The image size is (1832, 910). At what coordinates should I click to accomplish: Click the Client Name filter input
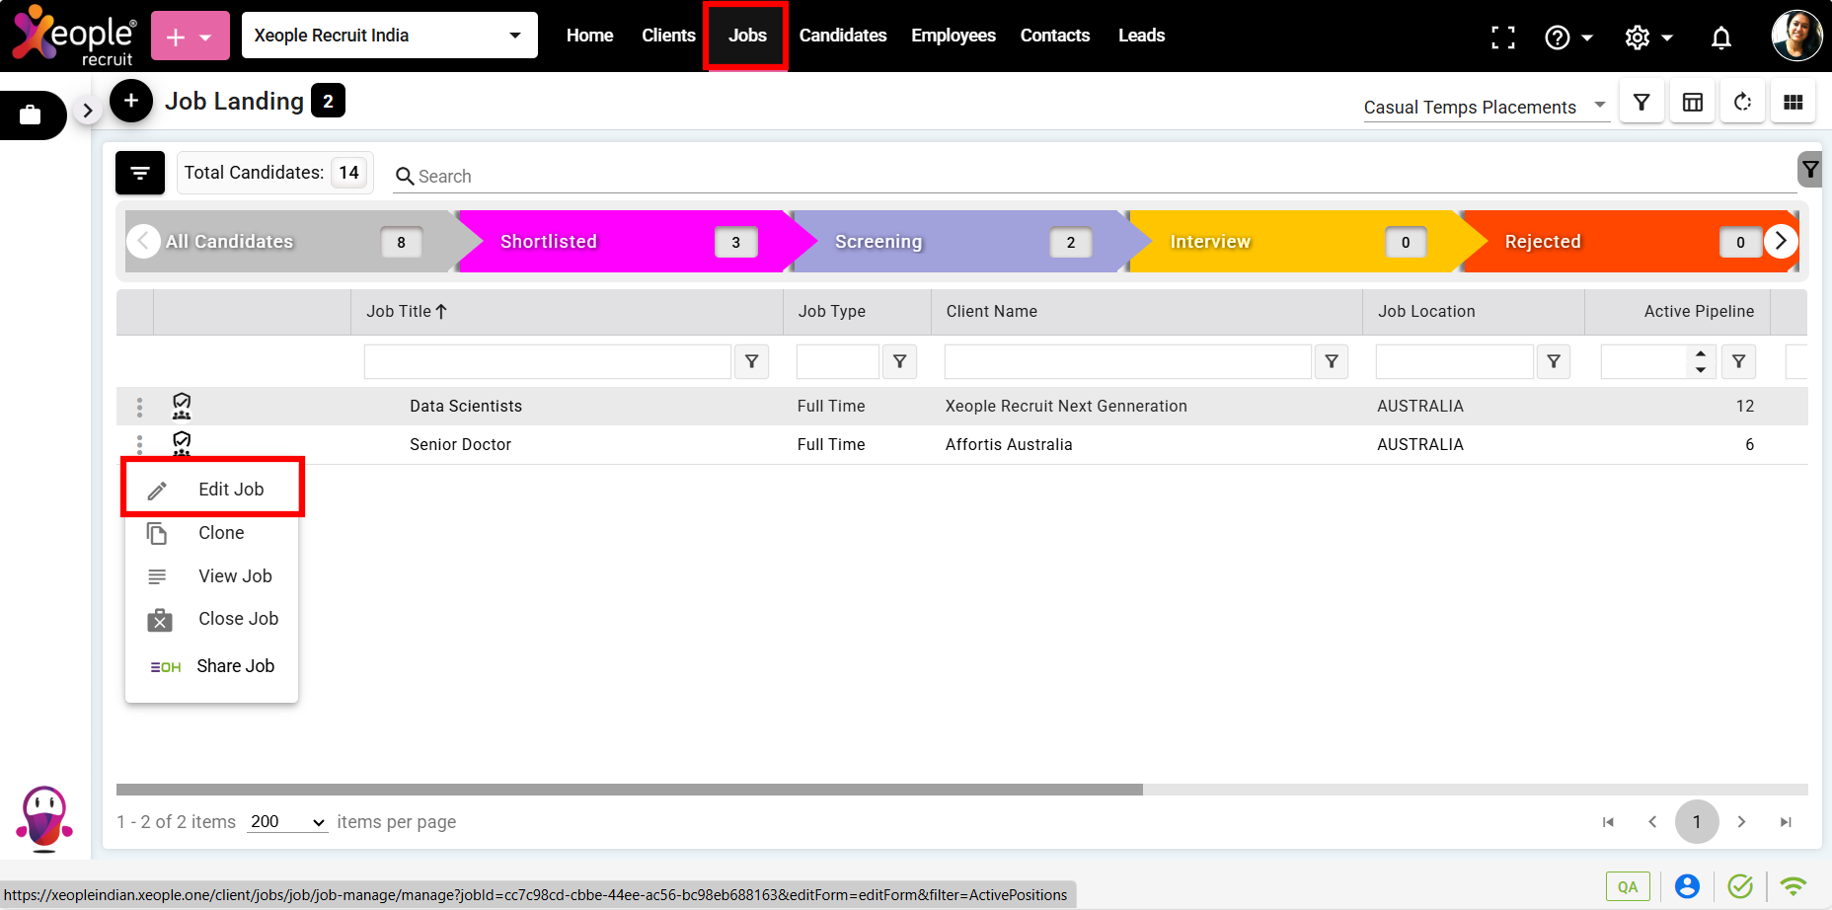coord(1128,361)
